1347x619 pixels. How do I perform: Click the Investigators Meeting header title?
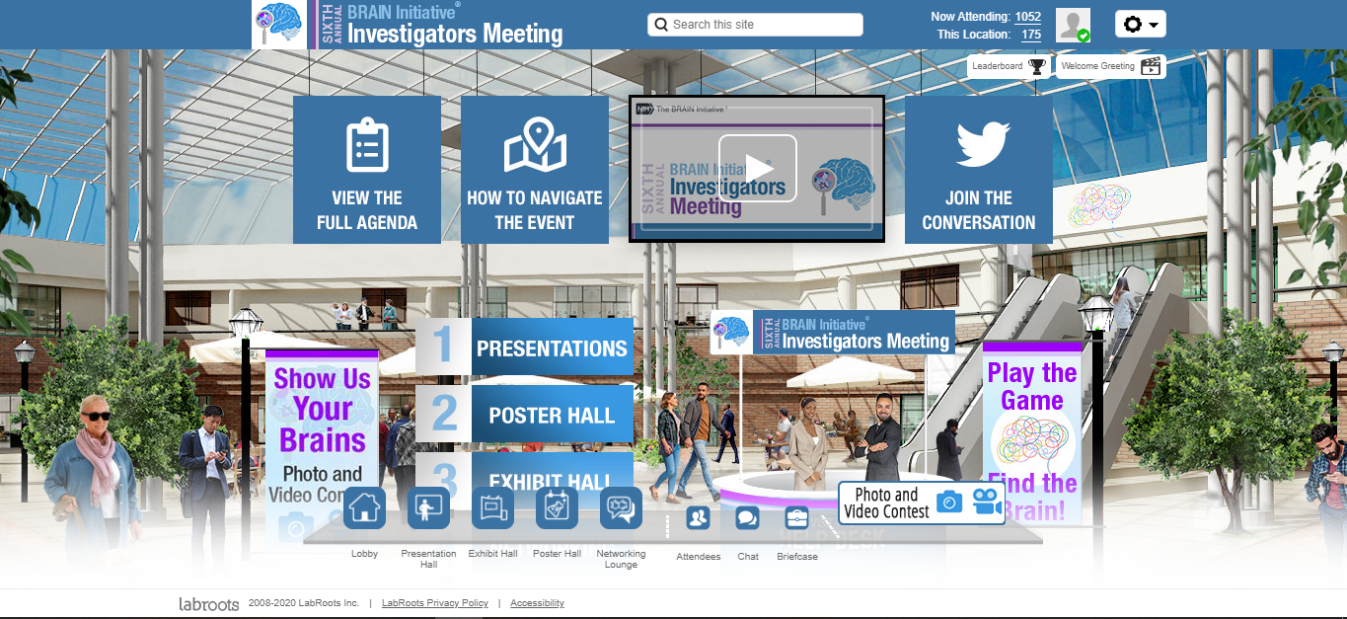(455, 35)
